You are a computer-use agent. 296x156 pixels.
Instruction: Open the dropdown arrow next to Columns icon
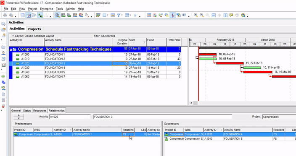(108, 15)
